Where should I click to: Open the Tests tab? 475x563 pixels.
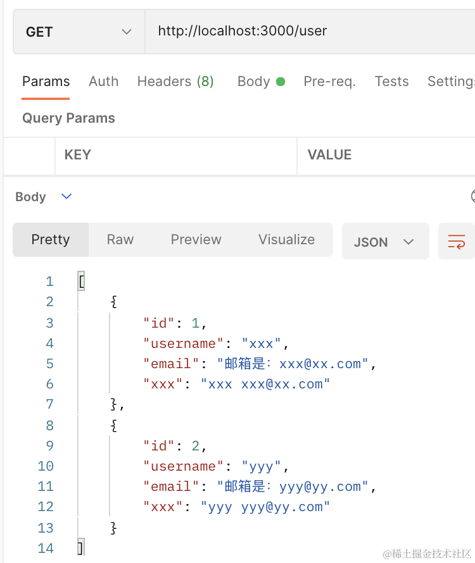click(391, 82)
